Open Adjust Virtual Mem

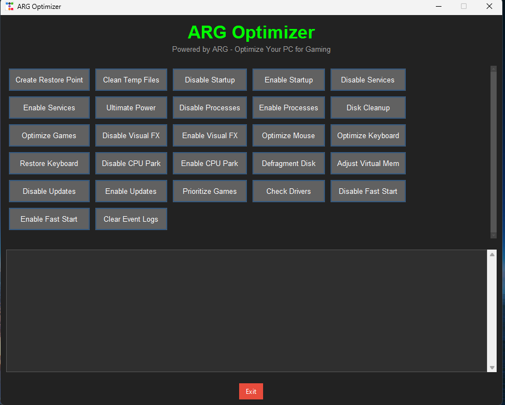tap(368, 163)
